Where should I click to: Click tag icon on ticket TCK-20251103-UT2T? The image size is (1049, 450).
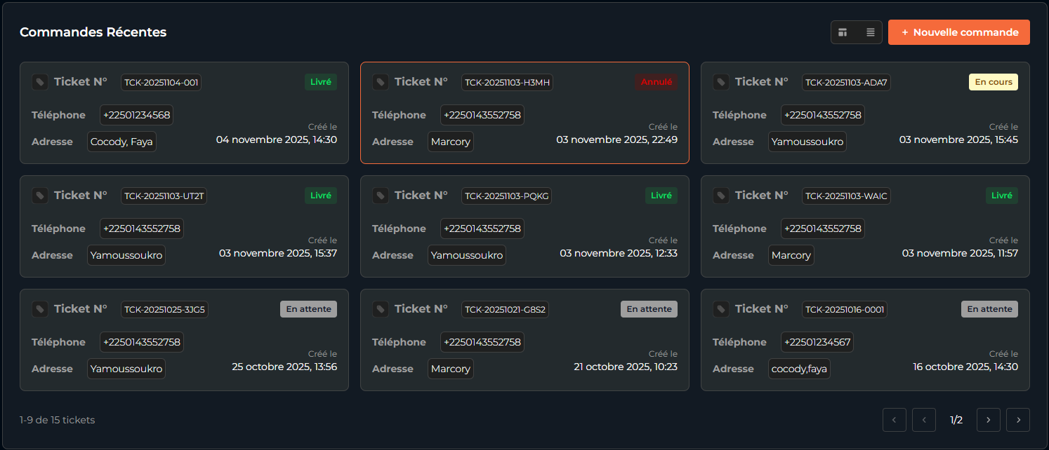coord(40,196)
